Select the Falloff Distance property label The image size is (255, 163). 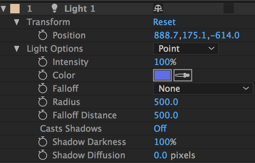point(85,115)
